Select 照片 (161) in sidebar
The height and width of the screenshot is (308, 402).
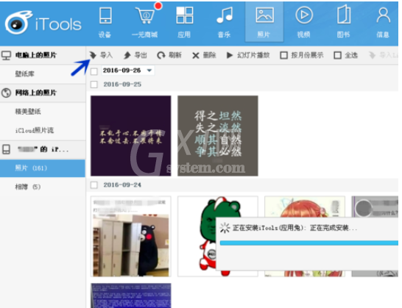click(43, 168)
